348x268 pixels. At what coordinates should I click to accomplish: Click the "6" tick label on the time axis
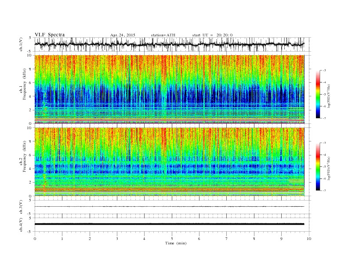(199, 239)
